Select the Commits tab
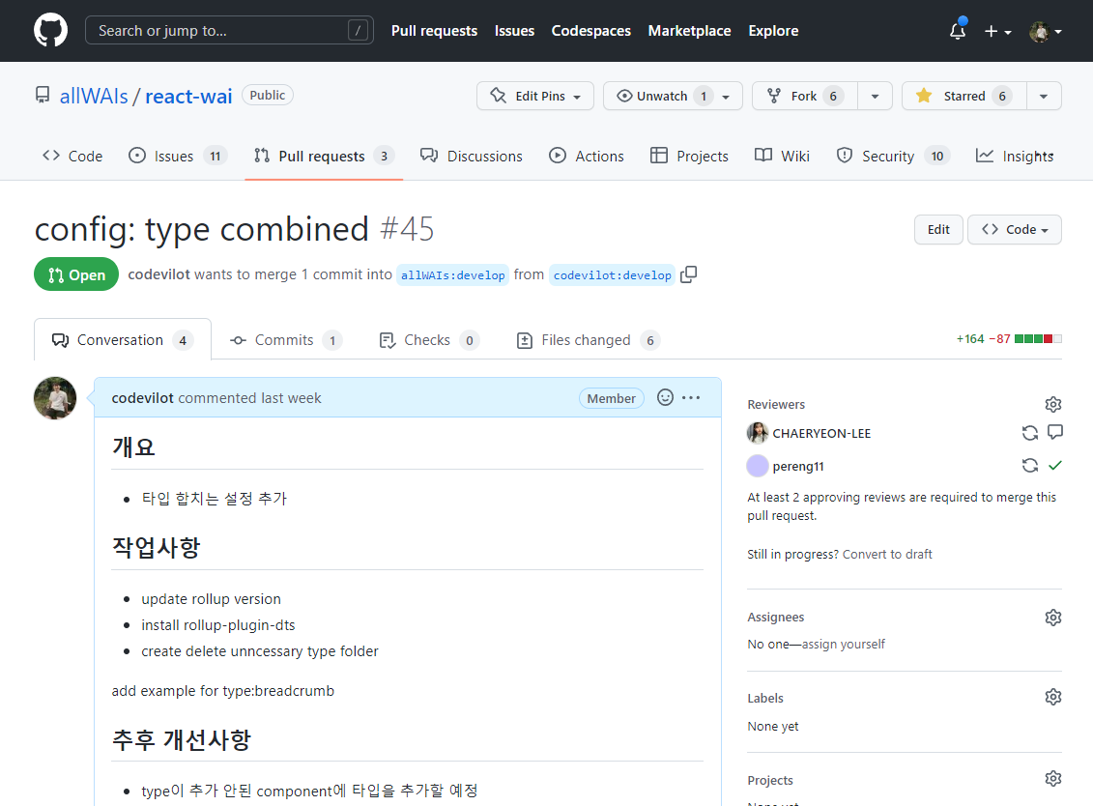1093x806 pixels. pyautogui.click(x=286, y=339)
